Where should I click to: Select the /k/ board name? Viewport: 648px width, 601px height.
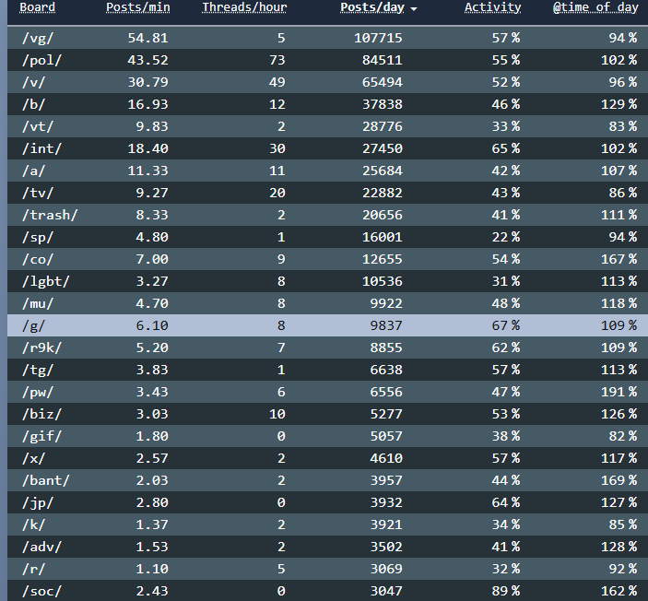click(x=33, y=524)
